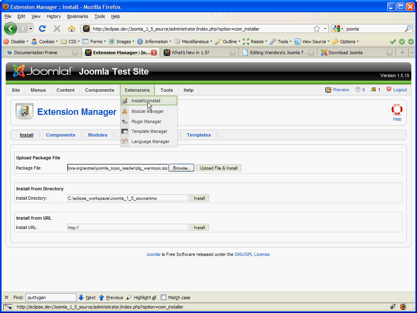This screenshot has height=313, width=417.
Task: Open the Module Manager from the menu
Action: click(147, 111)
